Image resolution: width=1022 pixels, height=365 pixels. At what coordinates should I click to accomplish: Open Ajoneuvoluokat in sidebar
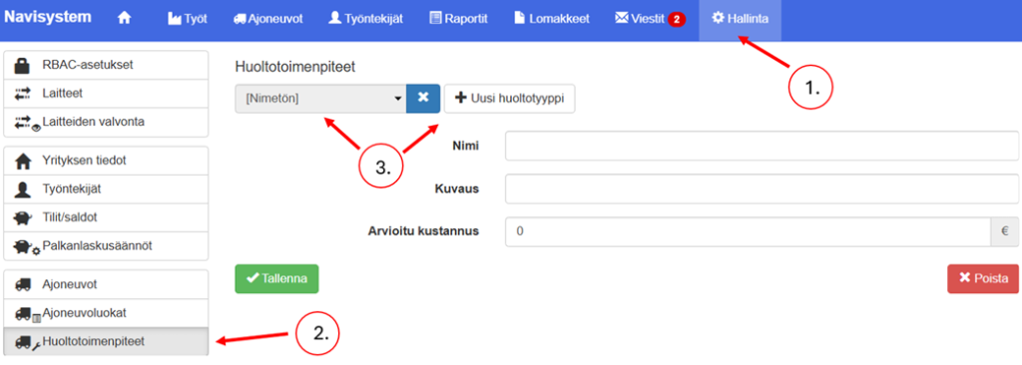pyautogui.click(x=106, y=313)
